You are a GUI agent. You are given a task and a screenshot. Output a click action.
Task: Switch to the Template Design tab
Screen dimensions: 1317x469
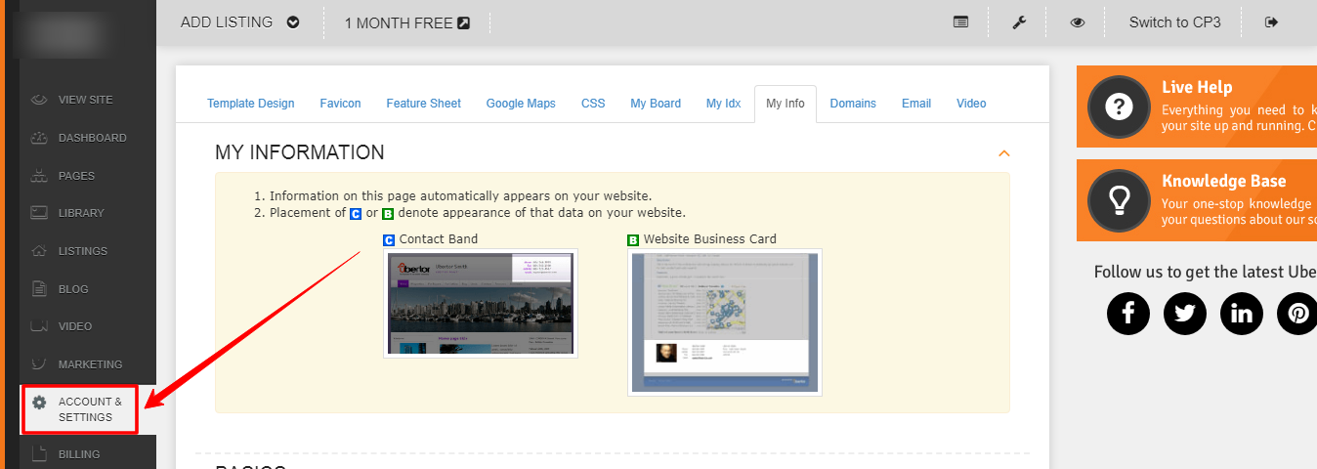click(x=250, y=104)
